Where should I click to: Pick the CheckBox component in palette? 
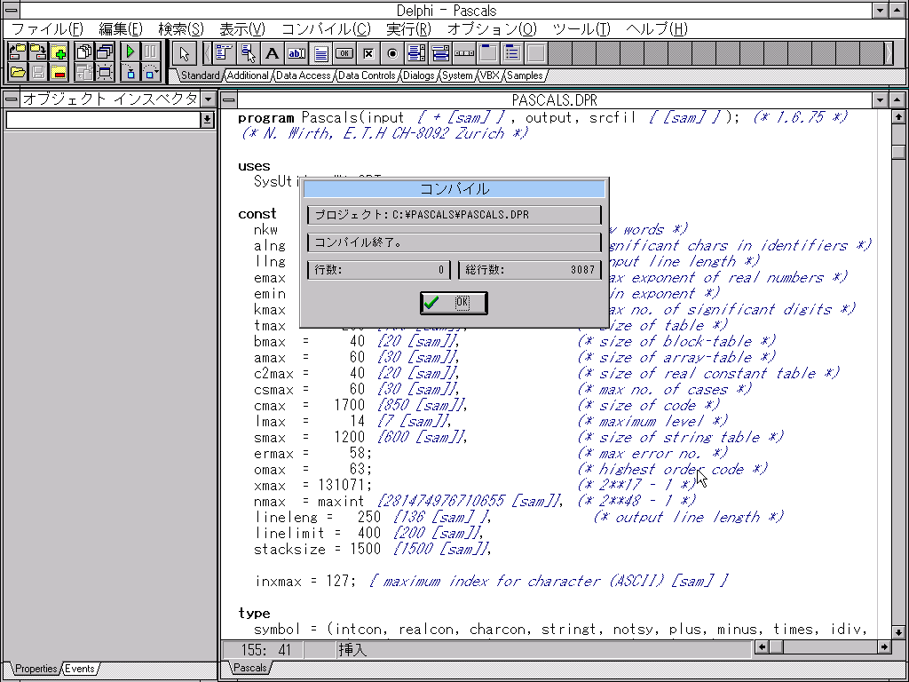[x=368, y=54]
